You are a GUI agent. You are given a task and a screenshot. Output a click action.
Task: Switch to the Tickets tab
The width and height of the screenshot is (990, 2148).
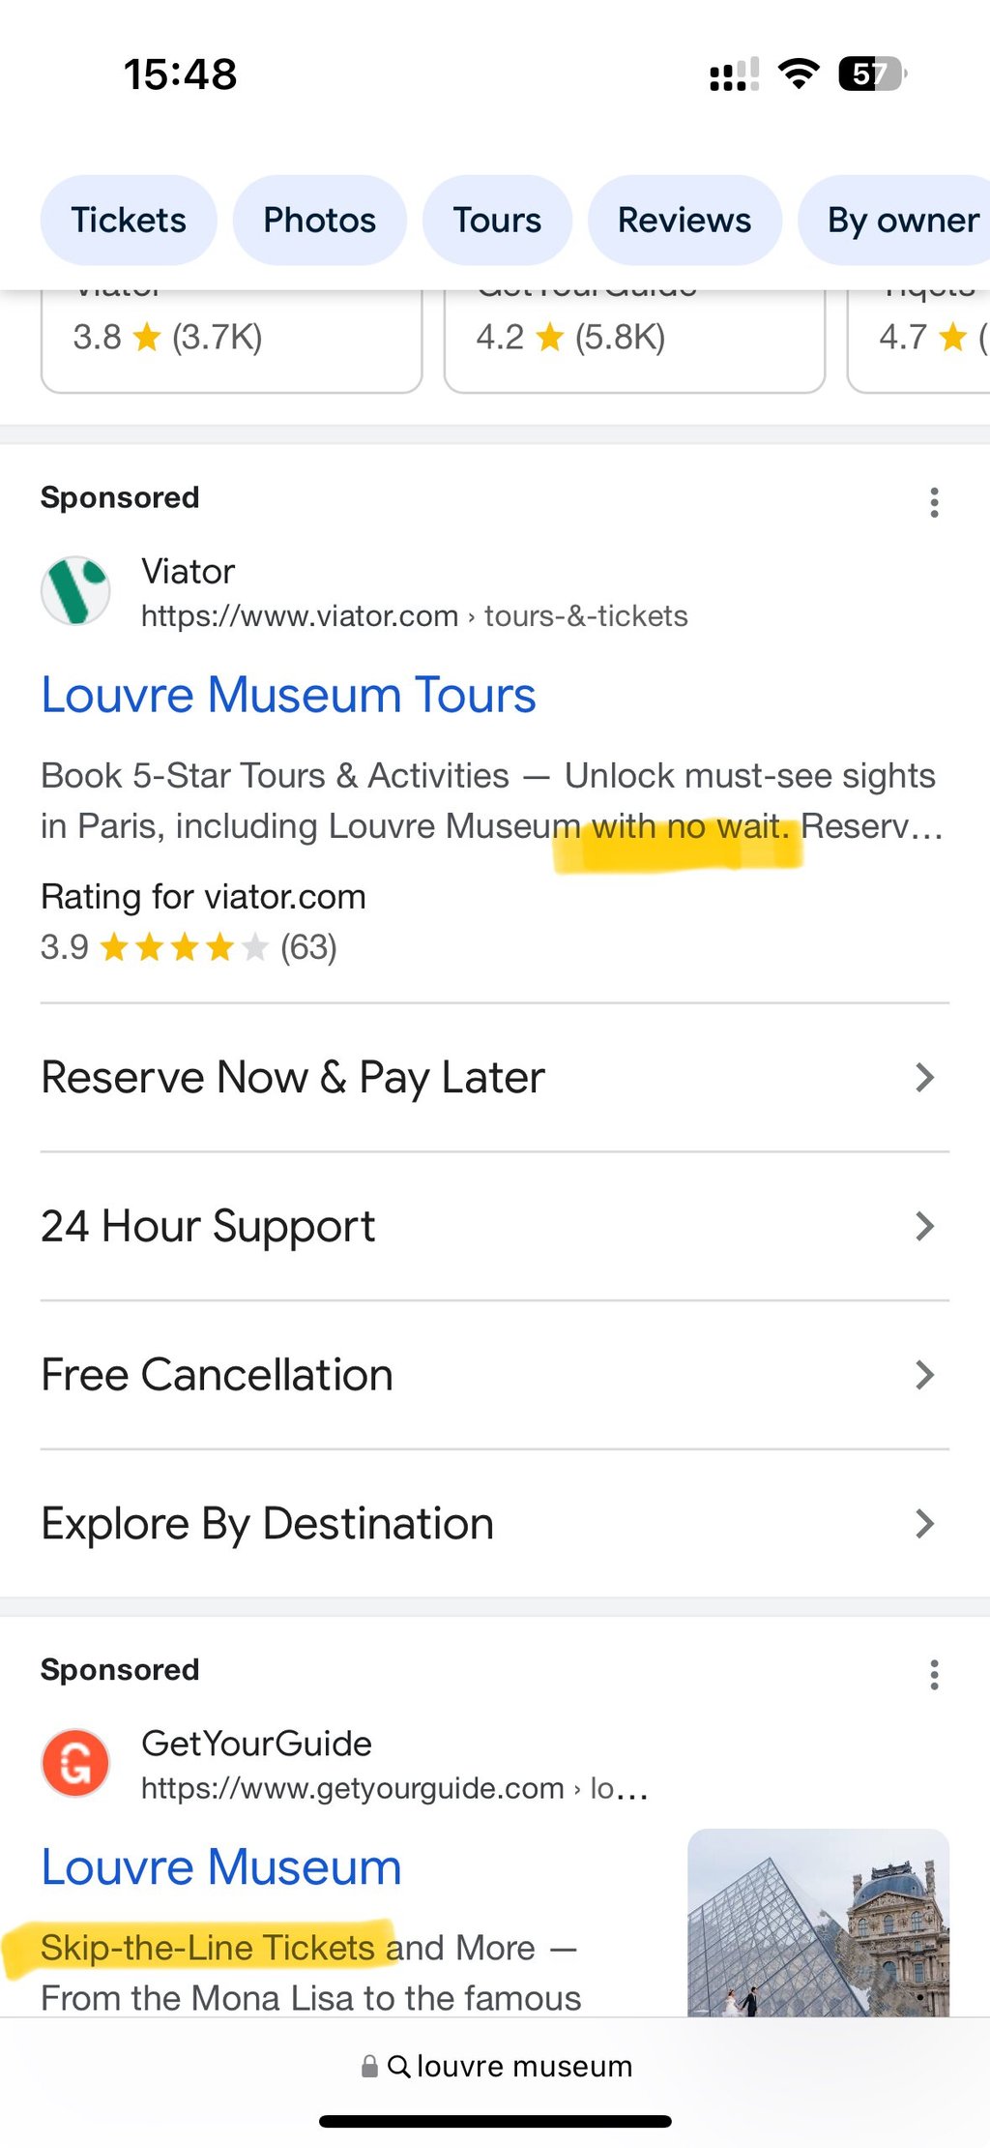(129, 221)
